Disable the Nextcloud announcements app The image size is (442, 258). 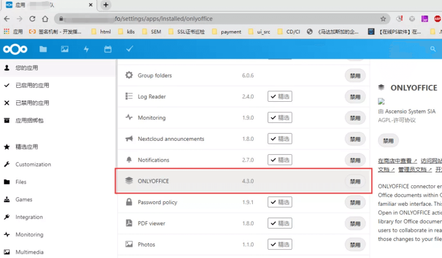[355, 139]
